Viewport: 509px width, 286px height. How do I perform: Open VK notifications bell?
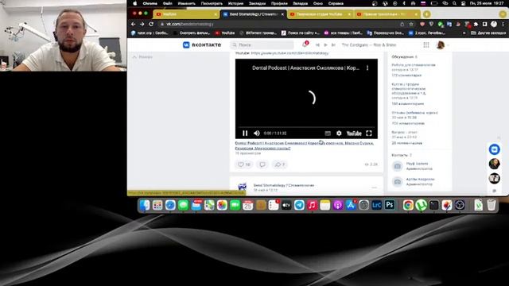tap(305, 44)
